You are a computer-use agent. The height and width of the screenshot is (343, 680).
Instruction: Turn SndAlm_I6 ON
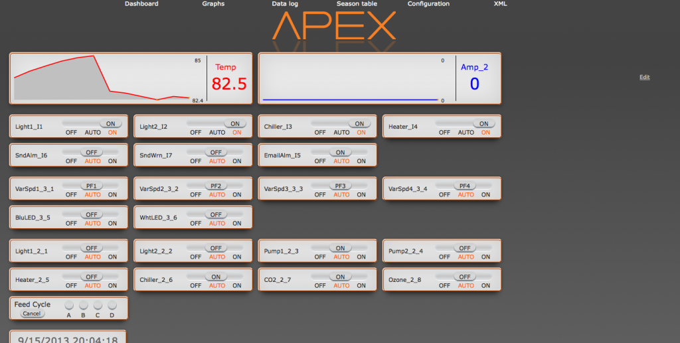(x=112, y=161)
